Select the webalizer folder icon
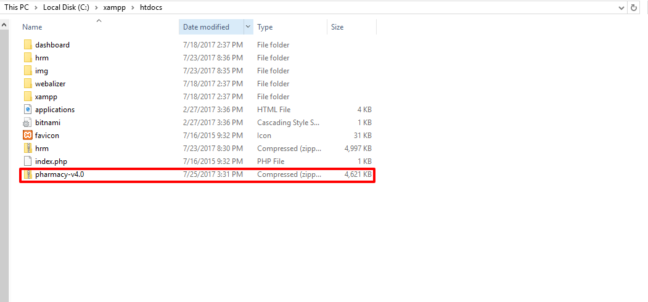This screenshot has height=302, width=648. (28, 83)
